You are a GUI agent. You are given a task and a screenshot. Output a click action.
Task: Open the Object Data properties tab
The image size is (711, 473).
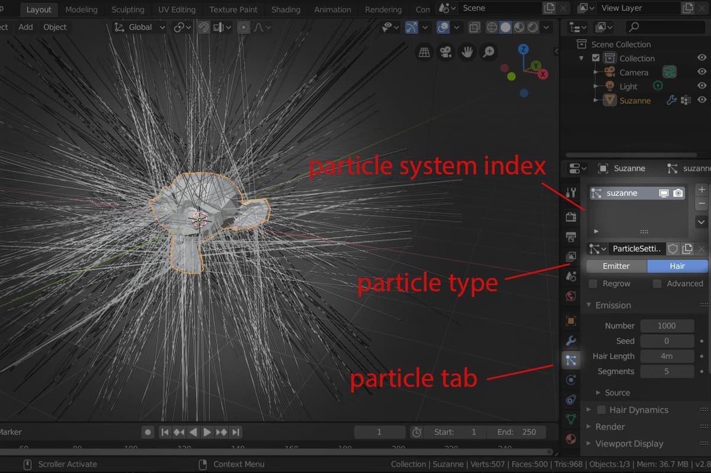571,419
